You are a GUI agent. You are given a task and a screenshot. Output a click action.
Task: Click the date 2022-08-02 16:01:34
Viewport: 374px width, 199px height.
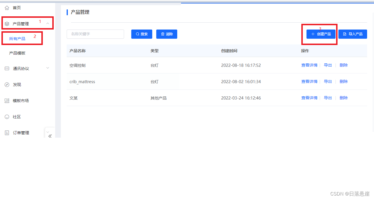click(x=241, y=82)
